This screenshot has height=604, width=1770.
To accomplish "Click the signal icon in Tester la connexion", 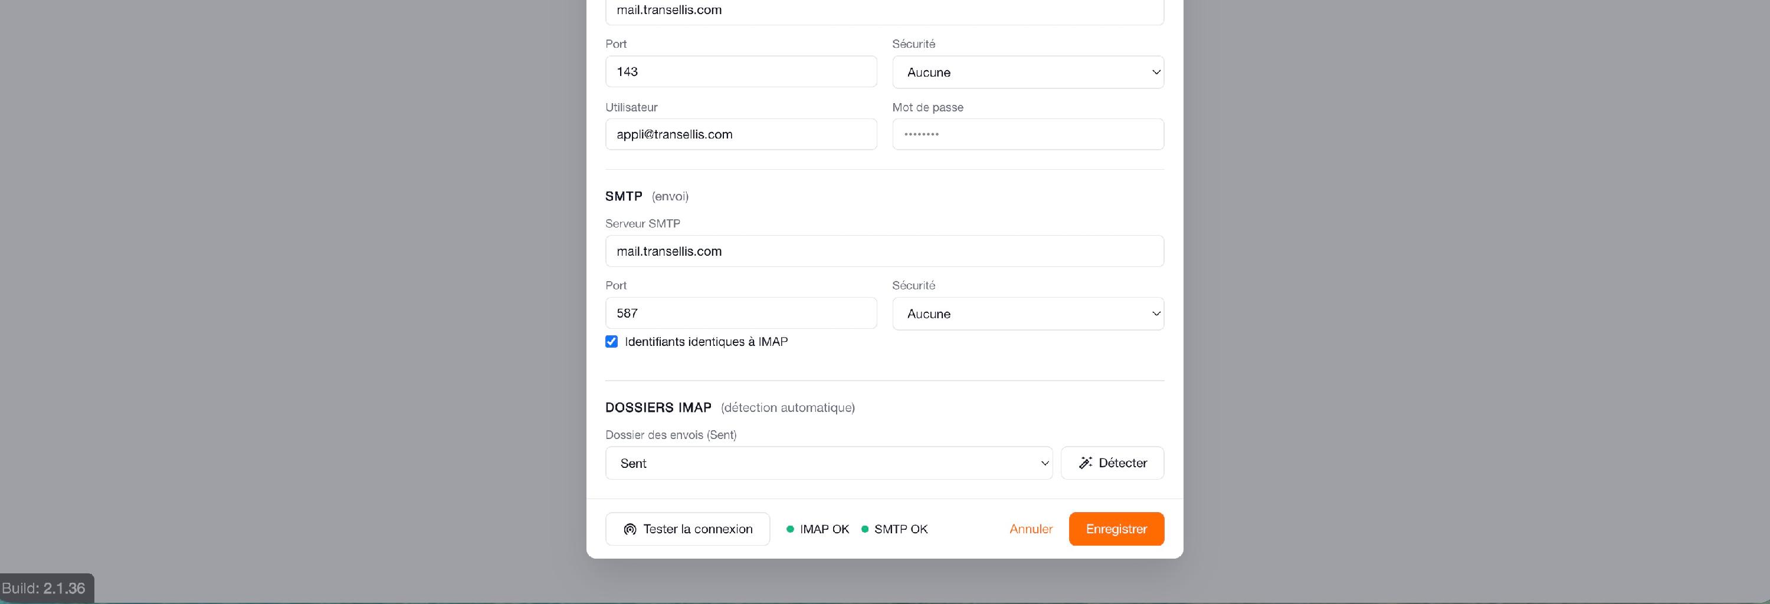I will [630, 529].
